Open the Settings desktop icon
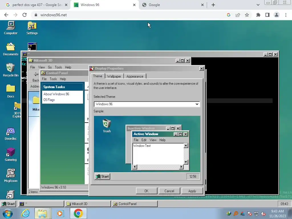 [x=32, y=28]
